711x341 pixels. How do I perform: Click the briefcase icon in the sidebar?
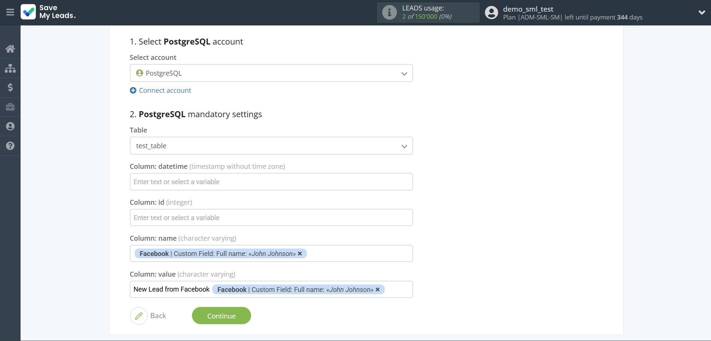10,107
